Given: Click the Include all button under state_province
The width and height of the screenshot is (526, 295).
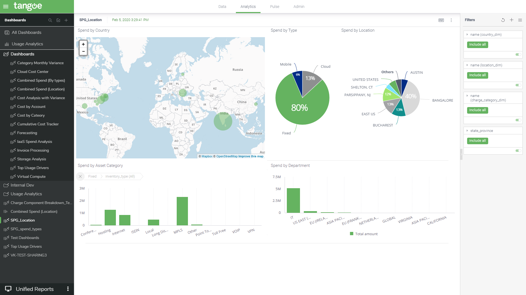Looking at the screenshot, I should tap(477, 141).
